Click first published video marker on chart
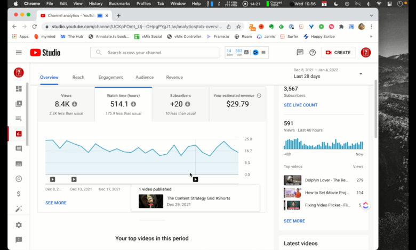This screenshot has width=416, height=250. click(52, 179)
